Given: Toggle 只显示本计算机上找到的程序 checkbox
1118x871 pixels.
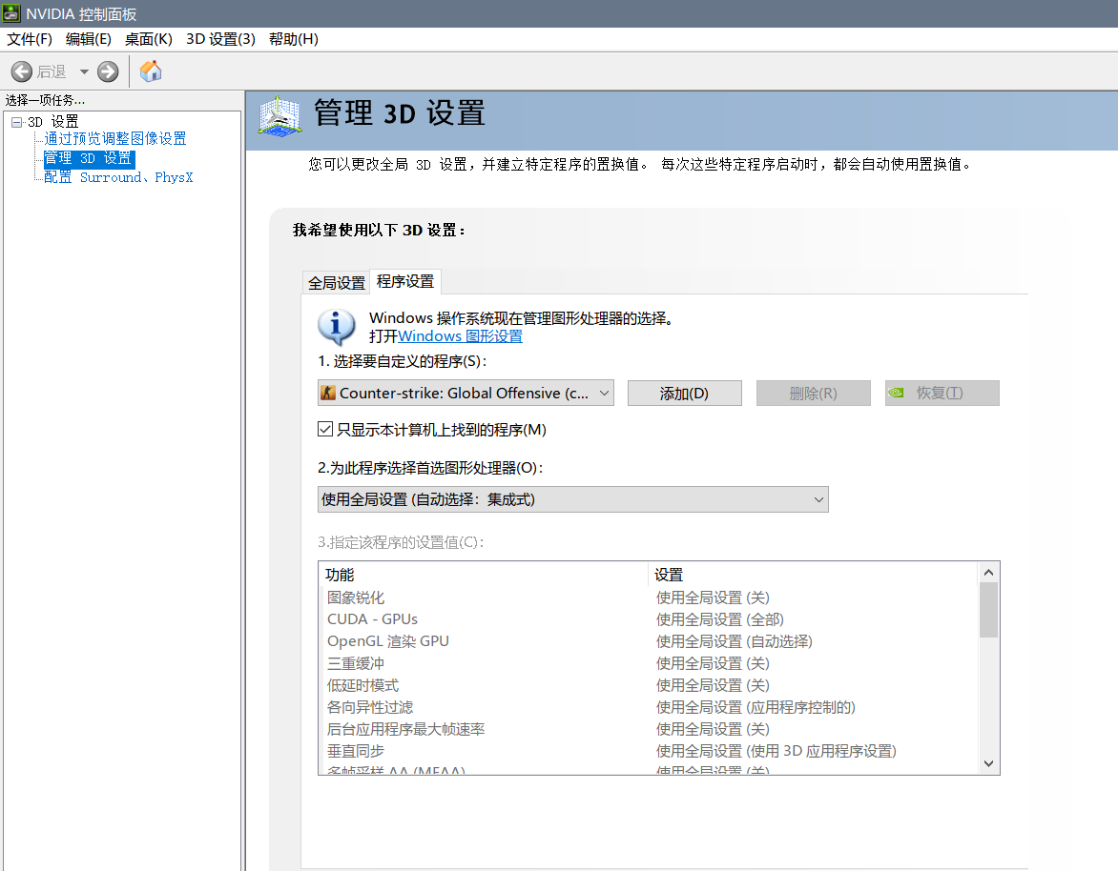Looking at the screenshot, I should (325, 430).
